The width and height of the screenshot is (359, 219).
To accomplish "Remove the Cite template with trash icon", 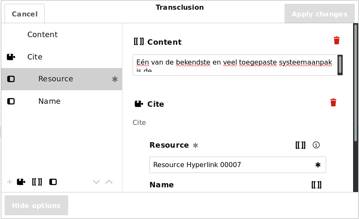I will point(333,103).
